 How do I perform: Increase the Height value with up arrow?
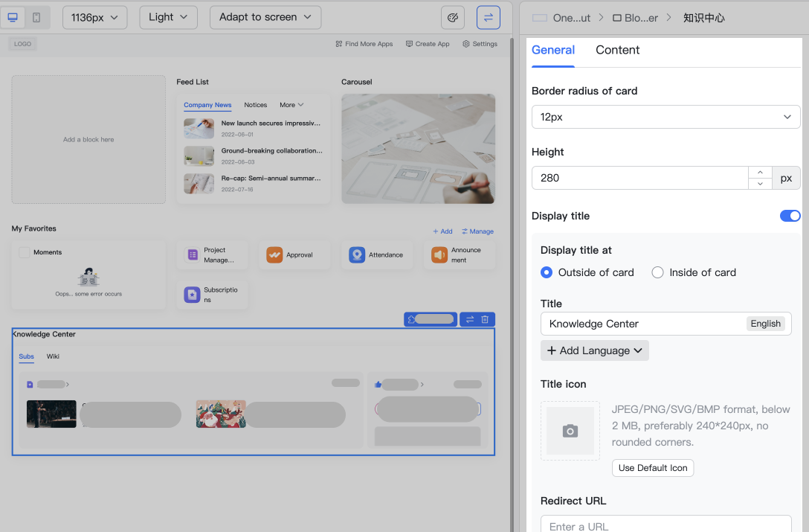click(x=760, y=172)
